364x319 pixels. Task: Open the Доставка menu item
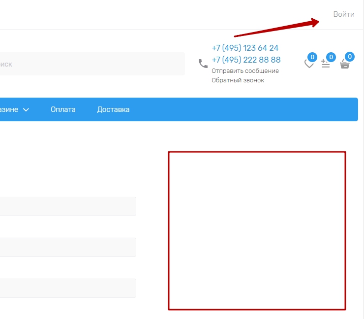pyautogui.click(x=113, y=109)
